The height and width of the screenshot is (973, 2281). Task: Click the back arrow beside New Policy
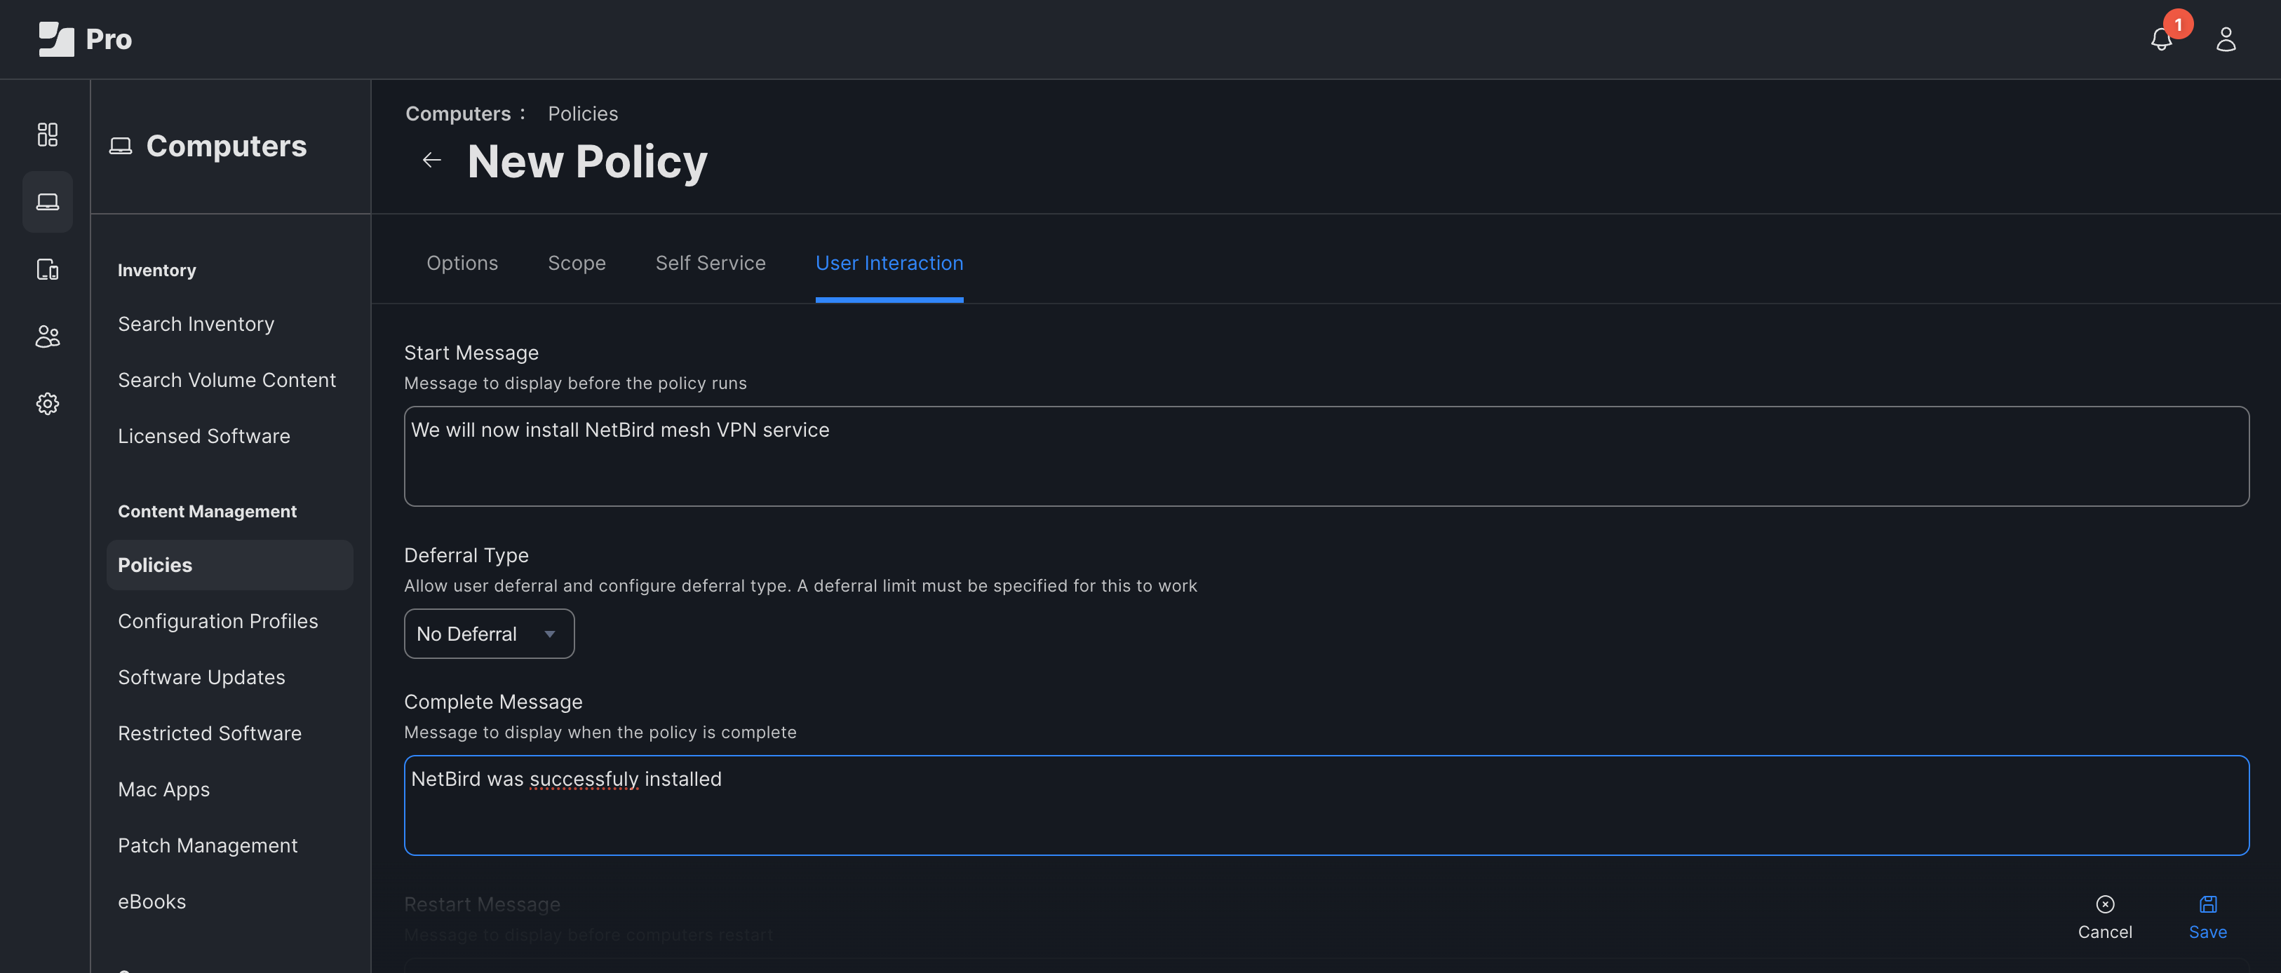[x=431, y=161]
